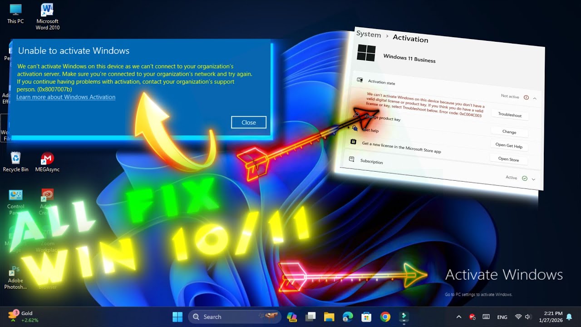Click the Unable to activate Windows title
Screen dimensions: 581x327
[x=74, y=51]
